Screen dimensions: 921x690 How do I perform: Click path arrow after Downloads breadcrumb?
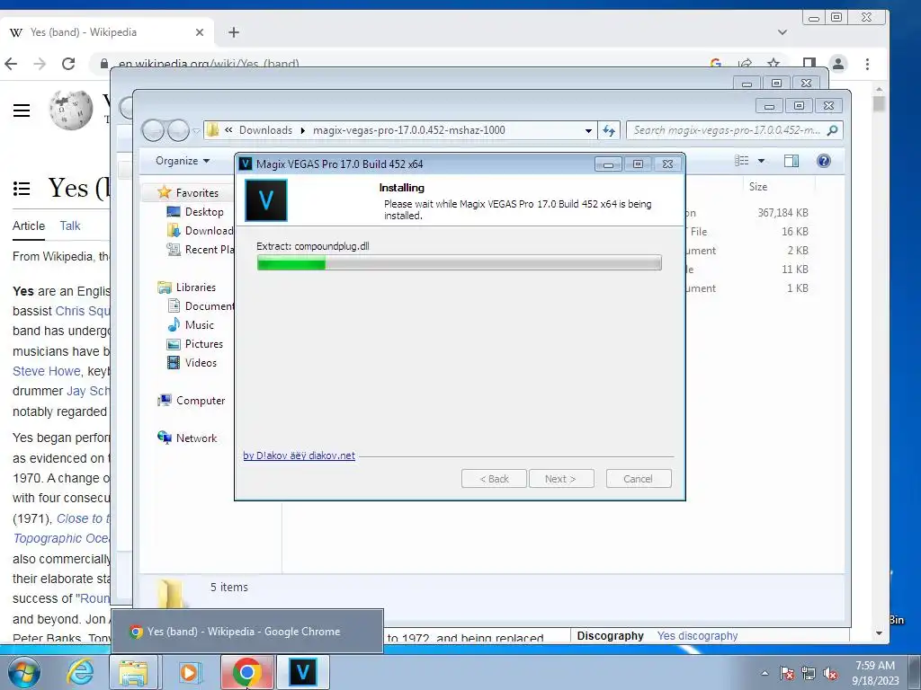pos(303,130)
